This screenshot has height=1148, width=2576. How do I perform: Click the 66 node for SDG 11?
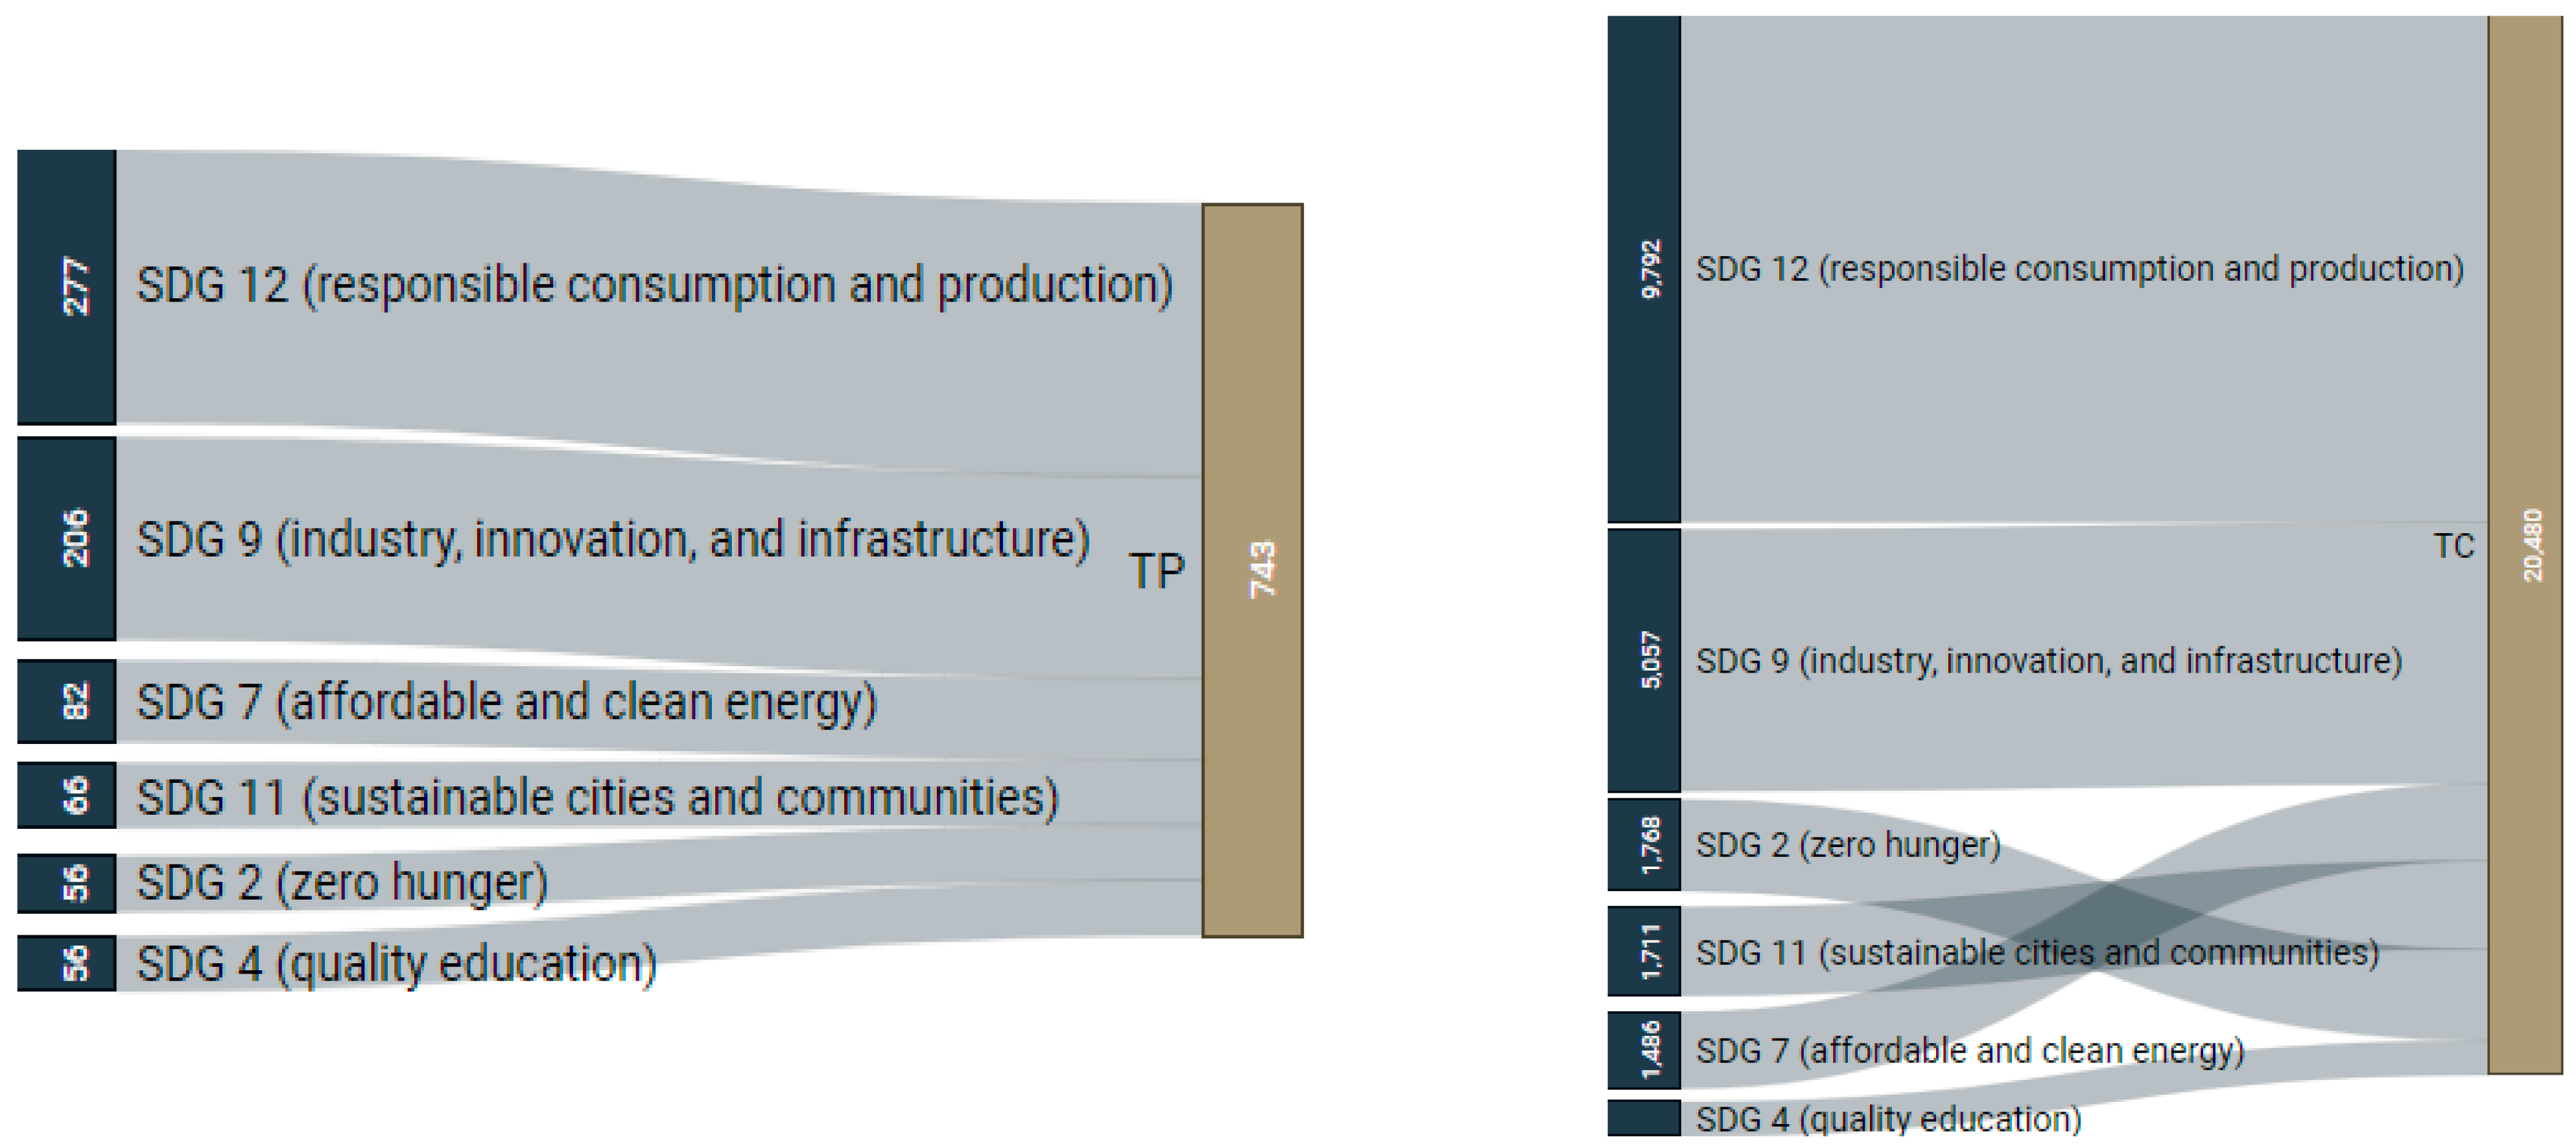(66, 795)
